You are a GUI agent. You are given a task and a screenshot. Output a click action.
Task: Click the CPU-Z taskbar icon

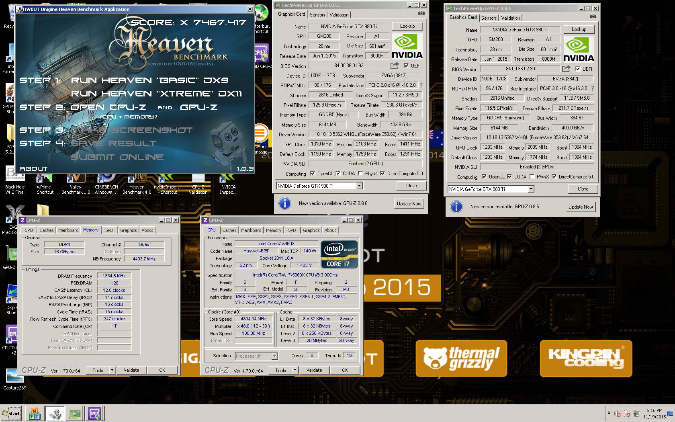[x=95, y=413]
